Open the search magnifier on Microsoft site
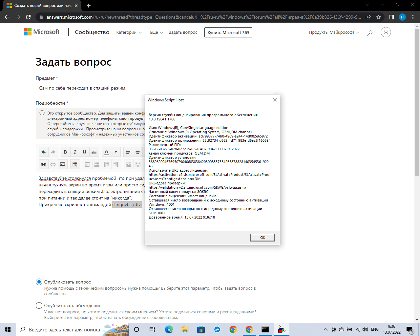Viewport: 420px width, 336px height. point(370,32)
